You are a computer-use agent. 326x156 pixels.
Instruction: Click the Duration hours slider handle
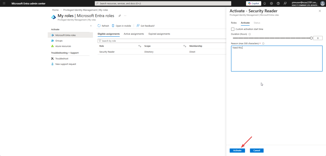[x=311, y=38]
